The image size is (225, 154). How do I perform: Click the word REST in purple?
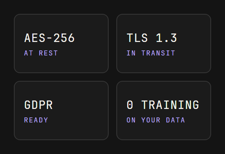(x=49, y=53)
